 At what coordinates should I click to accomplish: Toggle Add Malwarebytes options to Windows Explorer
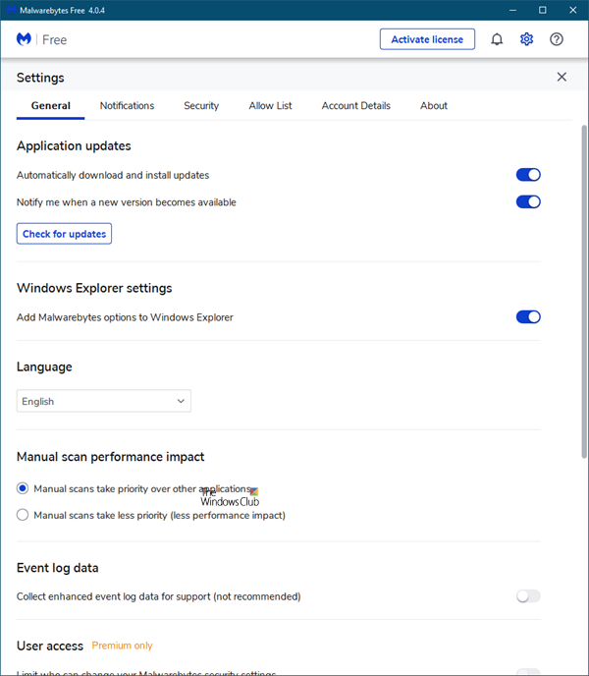click(528, 316)
